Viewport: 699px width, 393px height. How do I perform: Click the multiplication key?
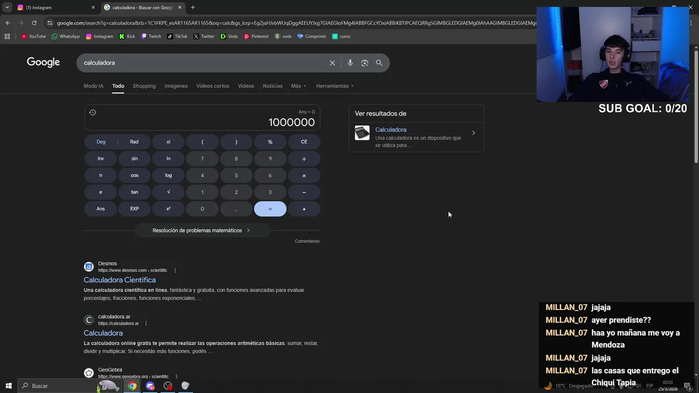(304, 176)
